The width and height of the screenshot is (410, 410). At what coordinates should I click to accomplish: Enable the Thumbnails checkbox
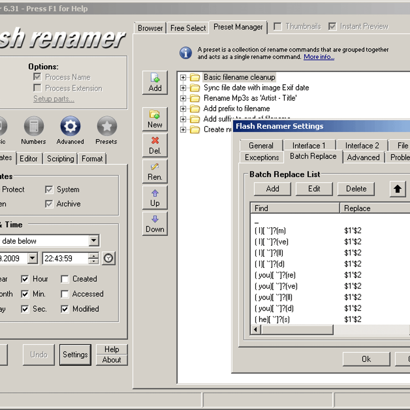[x=278, y=26]
